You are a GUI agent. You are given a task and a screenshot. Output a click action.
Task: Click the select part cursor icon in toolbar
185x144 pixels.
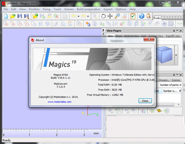(95, 16)
